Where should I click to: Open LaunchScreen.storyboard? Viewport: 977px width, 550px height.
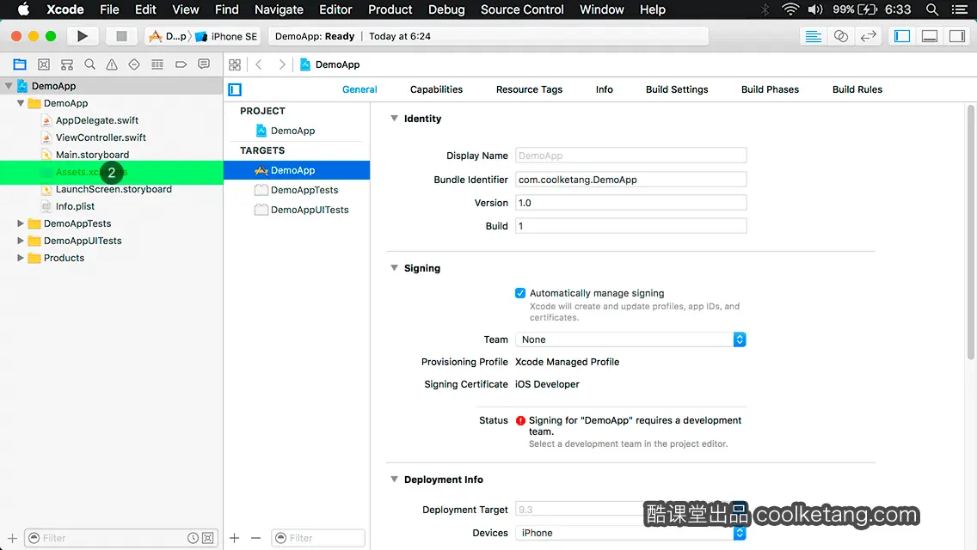(114, 189)
